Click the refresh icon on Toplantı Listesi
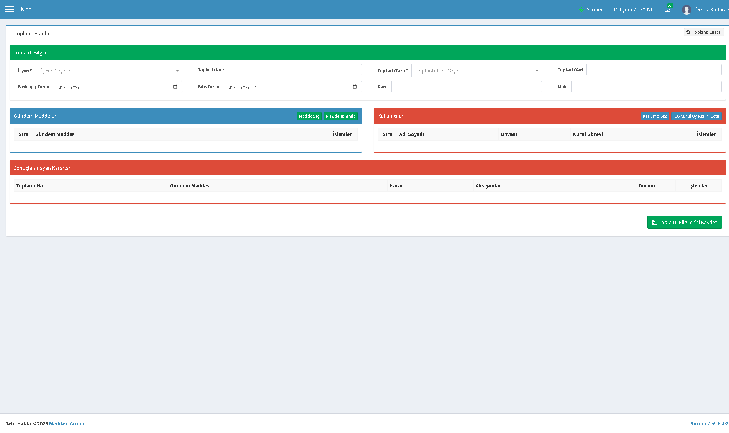The height and width of the screenshot is (433, 729). 688,32
